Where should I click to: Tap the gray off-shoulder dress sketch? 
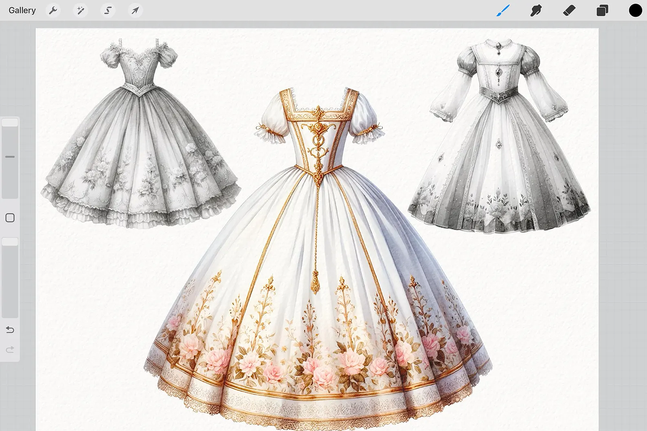tap(140, 134)
